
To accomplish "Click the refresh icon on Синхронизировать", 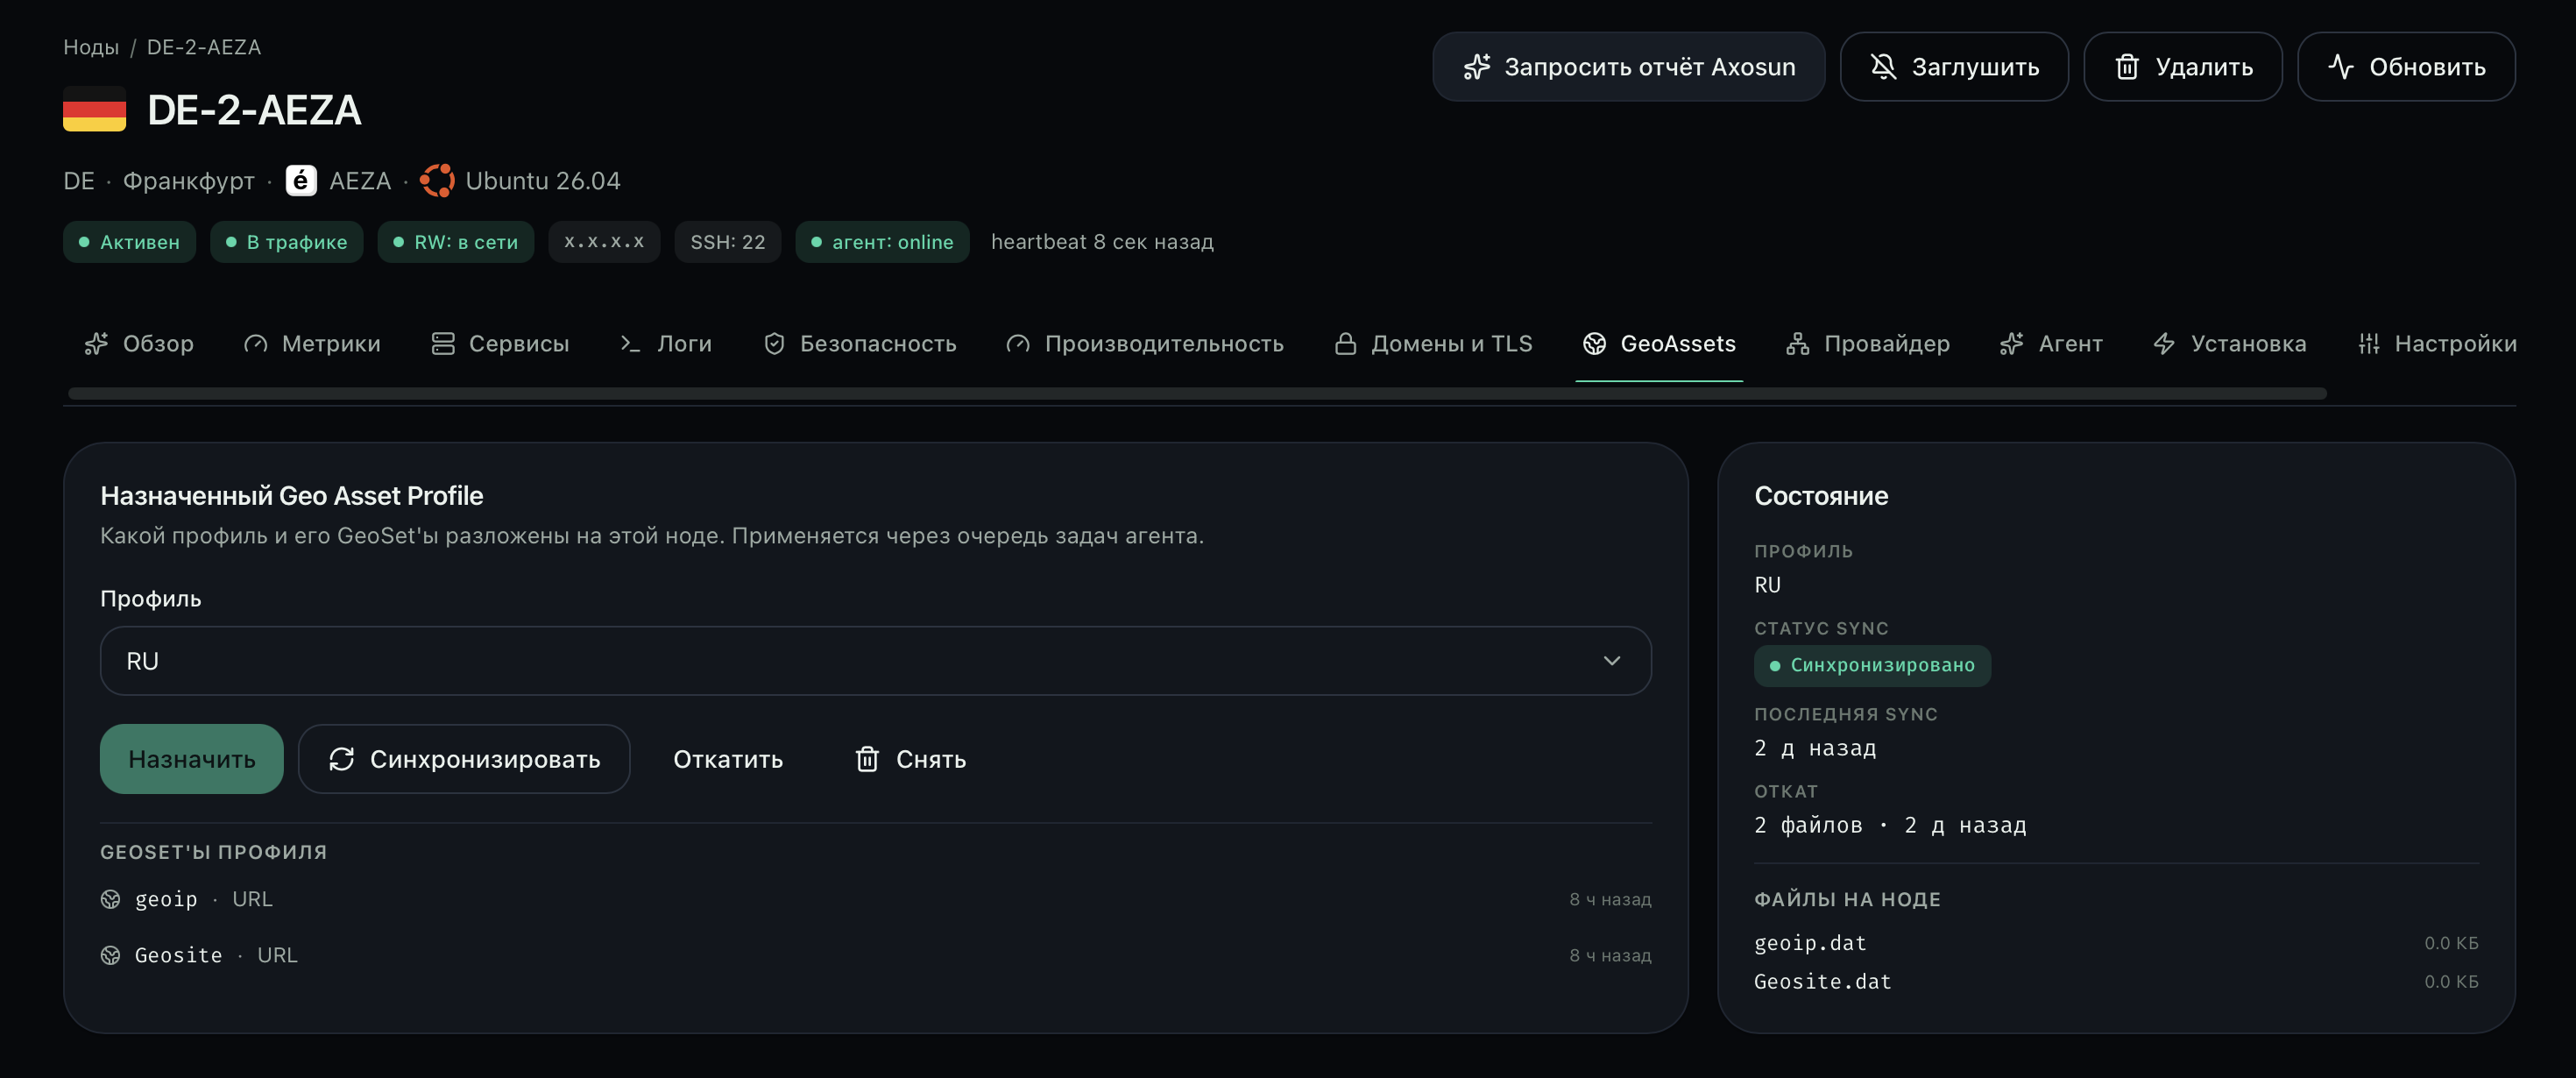I will pyautogui.click(x=341, y=759).
